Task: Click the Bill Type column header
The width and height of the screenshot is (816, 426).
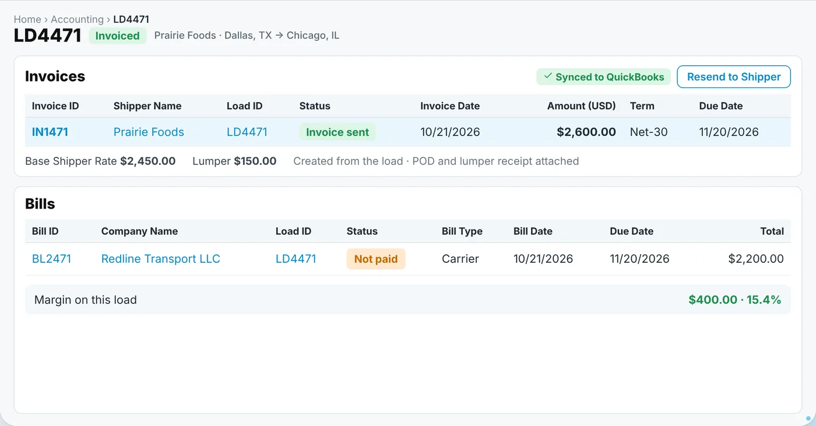Action: (x=462, y=231)
